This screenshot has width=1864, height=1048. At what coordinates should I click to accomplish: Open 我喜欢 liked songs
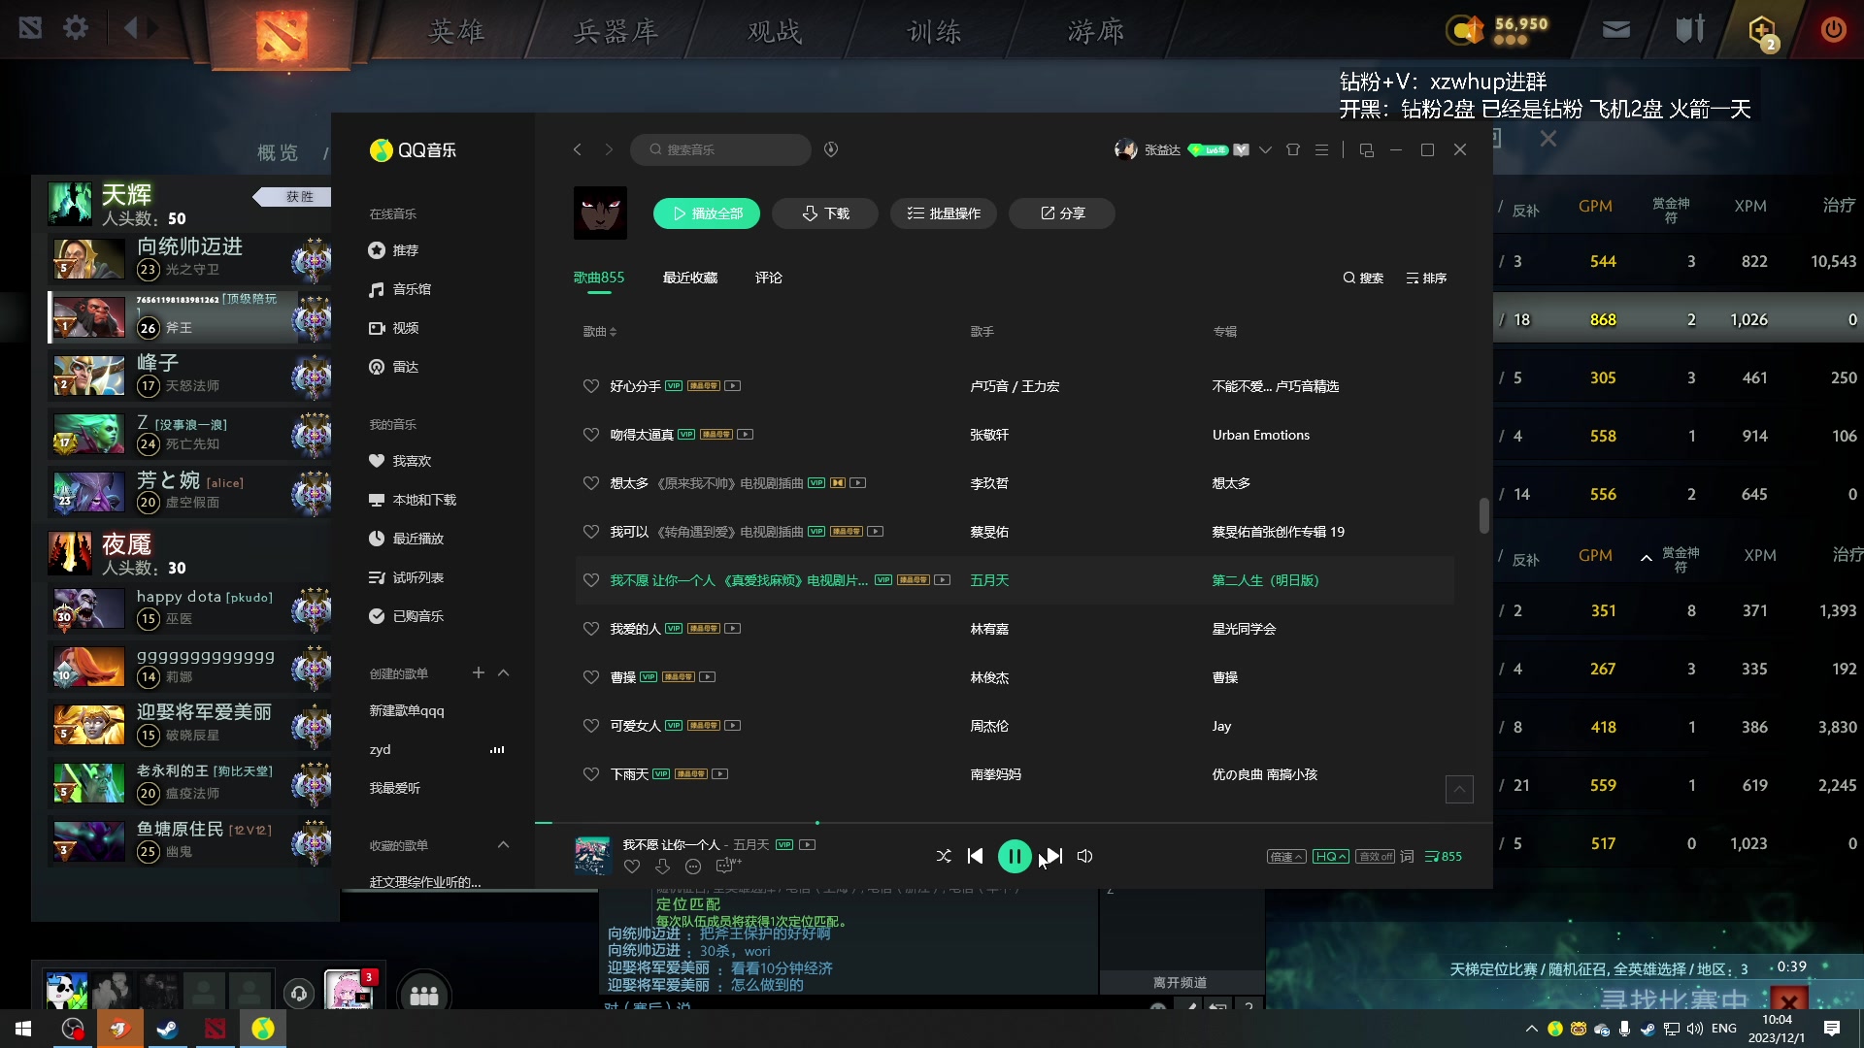400,461
